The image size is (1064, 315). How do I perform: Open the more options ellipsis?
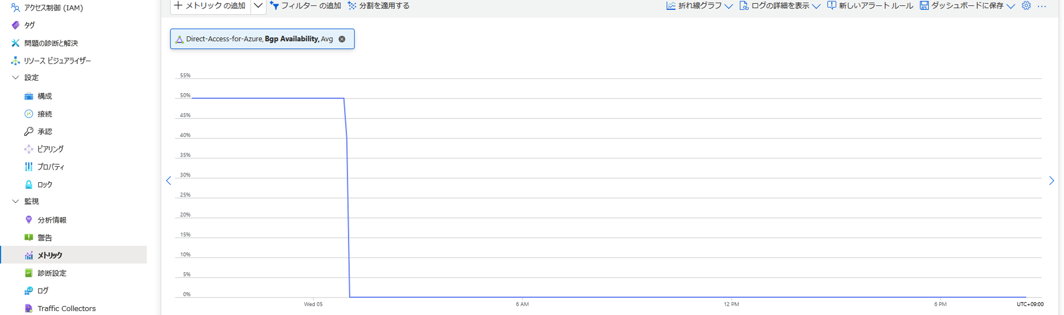click(1042, 6)
